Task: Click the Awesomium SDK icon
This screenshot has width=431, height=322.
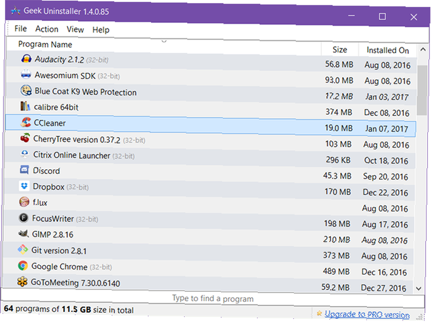Action: (26, 74)
